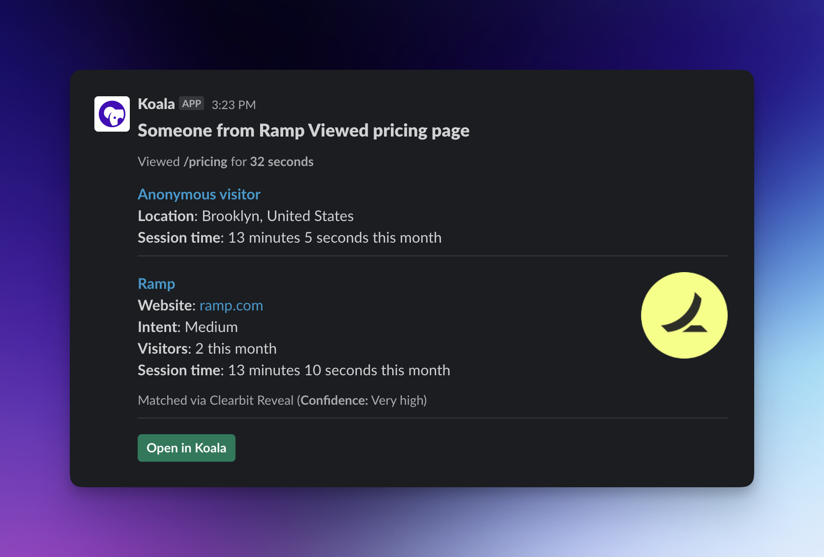Click the APP badge beside Koala
The image size is (824, 557).
coord(191,104)
